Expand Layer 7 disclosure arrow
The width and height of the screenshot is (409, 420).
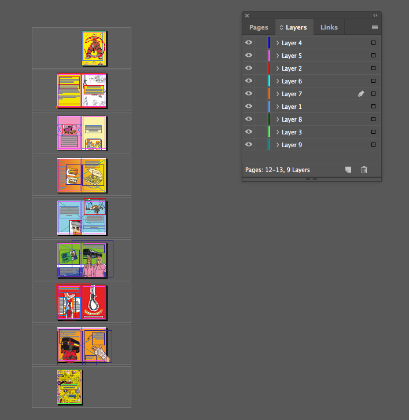(x=278, y=94)
